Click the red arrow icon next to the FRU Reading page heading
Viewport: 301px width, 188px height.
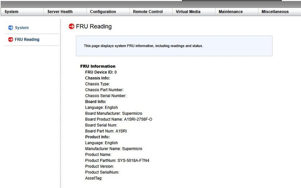[x=72, y=26]
